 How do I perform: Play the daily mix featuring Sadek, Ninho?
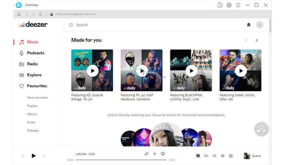click(241, 71)
